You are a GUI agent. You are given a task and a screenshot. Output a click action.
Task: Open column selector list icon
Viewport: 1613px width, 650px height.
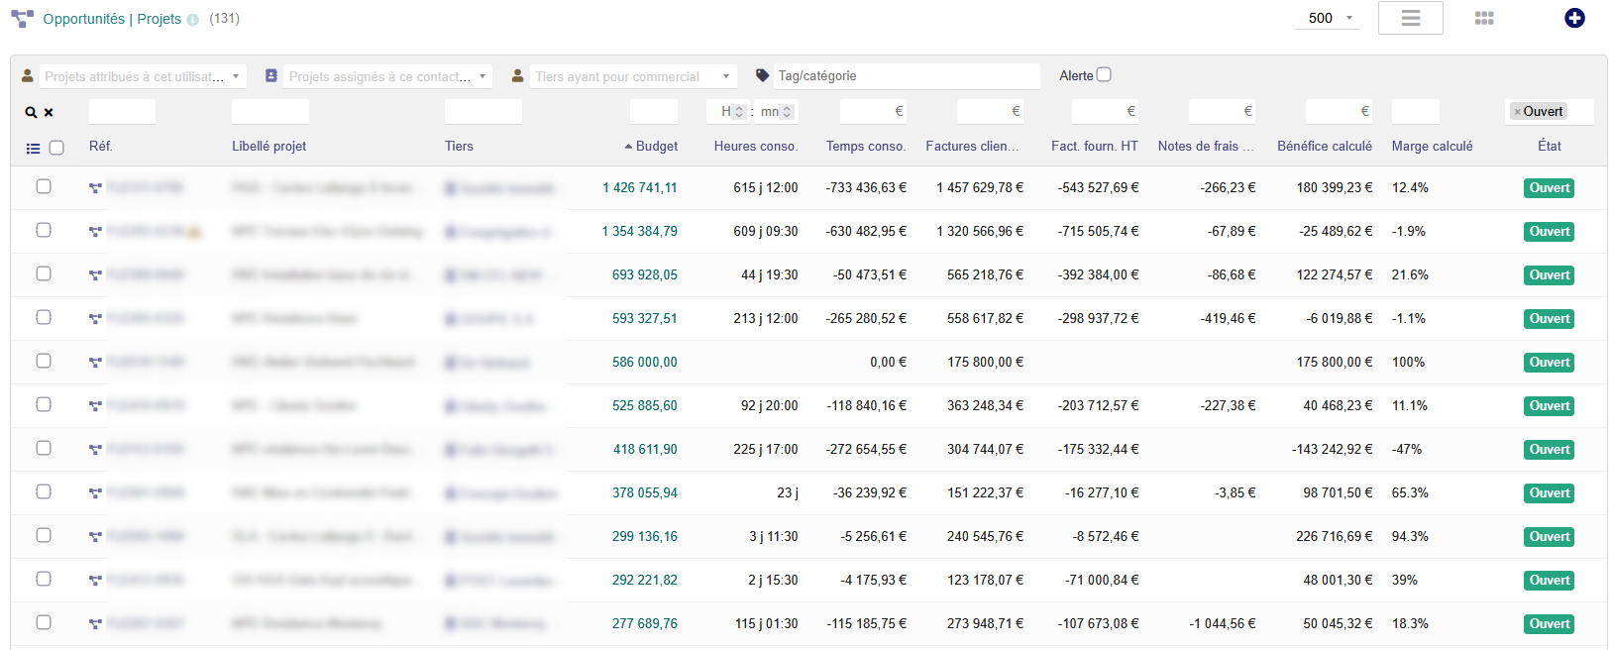pos(33,149)
